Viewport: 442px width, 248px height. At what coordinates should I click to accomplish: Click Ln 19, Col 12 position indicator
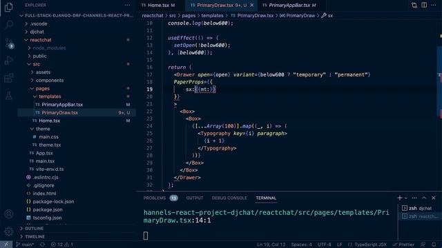[271, 245]
